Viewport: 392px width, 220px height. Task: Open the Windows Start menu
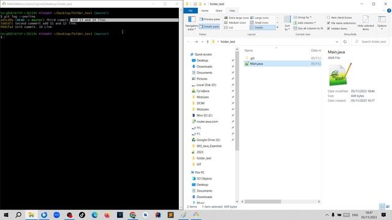(x=6, y=215)
